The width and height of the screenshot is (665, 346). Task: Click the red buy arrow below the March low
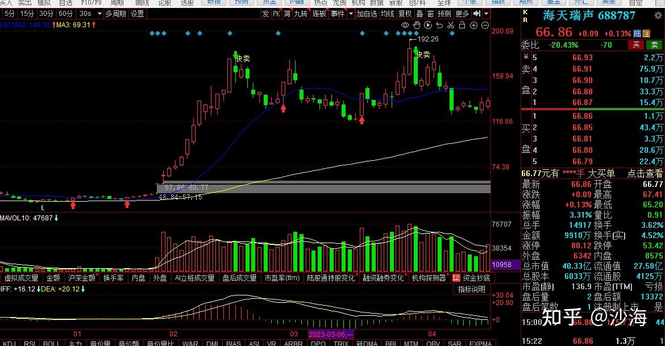(x=361, y=120)
